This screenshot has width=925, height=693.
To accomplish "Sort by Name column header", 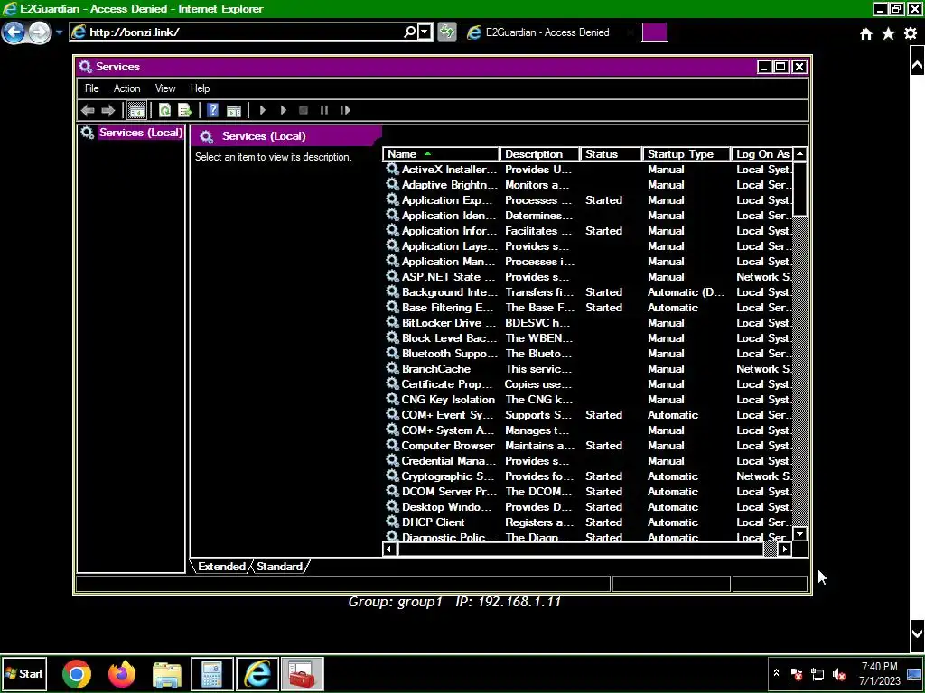I will coord(441,153).
